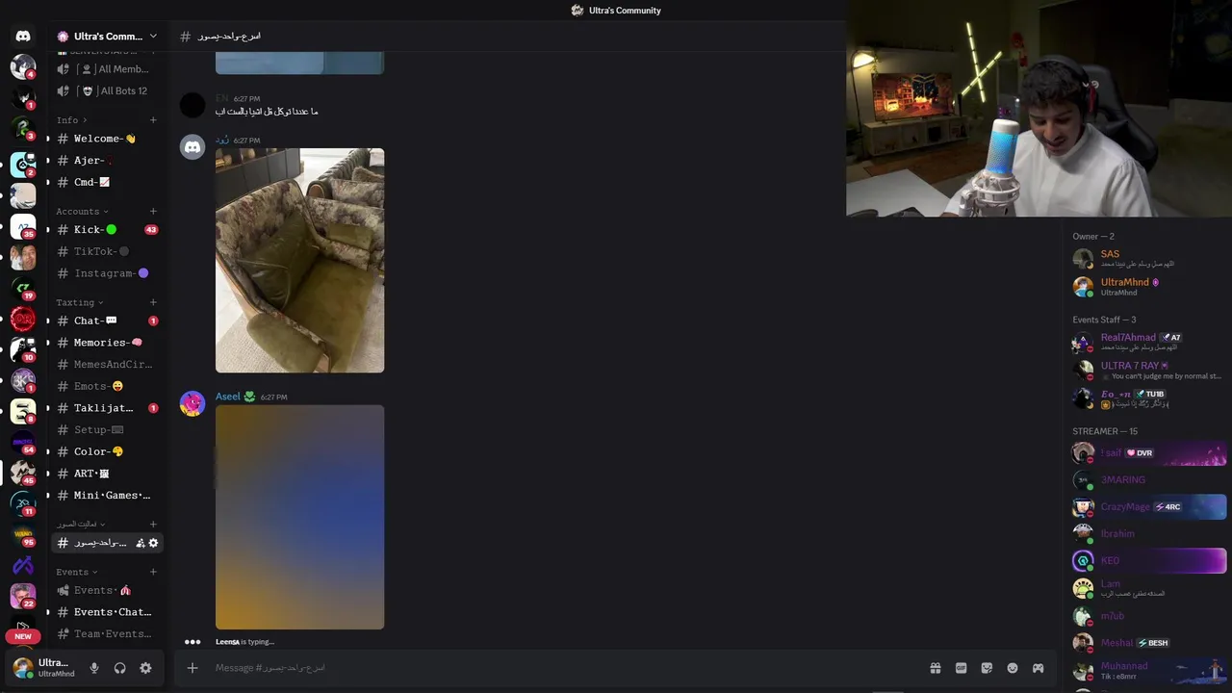Open the Team·Events channel

tap(107, 634)
